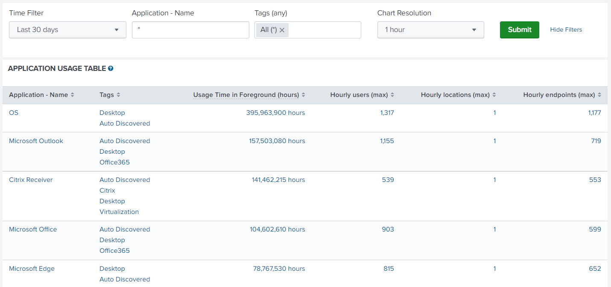Screen dimensions: 611x287
Task: Click the 1,317 hourly users value
Action: point(388,112)
